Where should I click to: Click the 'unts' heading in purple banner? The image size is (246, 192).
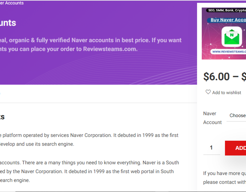pos(8,23)
